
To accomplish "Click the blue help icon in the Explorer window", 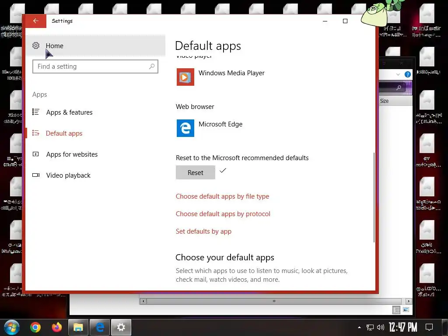I will click(x=408, y=74).
